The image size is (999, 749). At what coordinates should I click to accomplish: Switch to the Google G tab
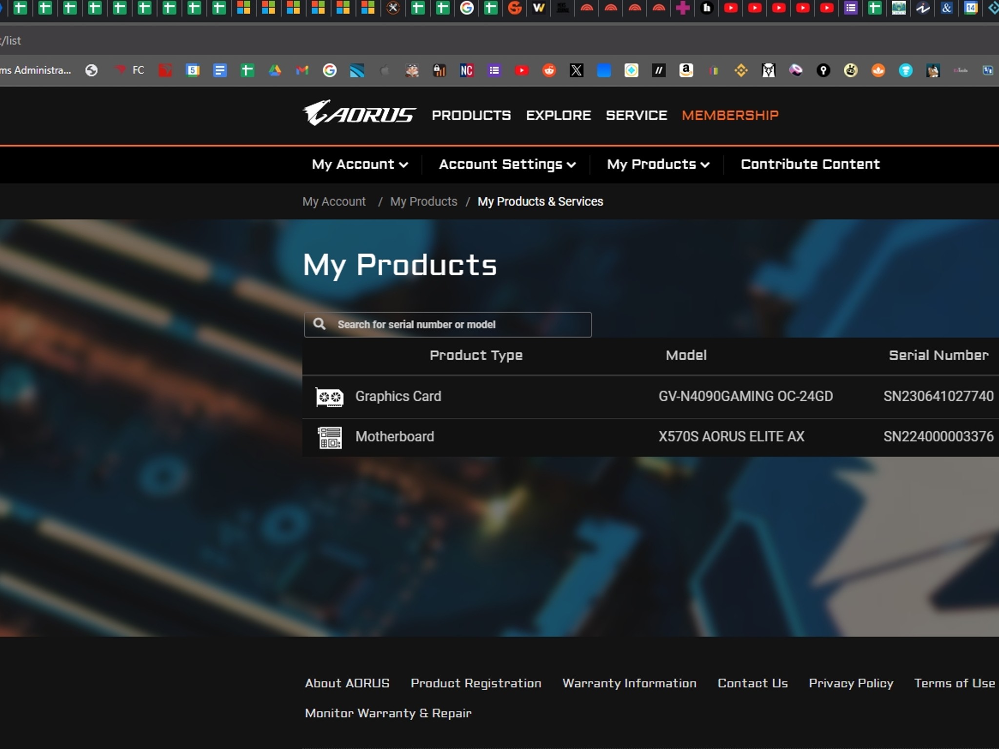467,8
